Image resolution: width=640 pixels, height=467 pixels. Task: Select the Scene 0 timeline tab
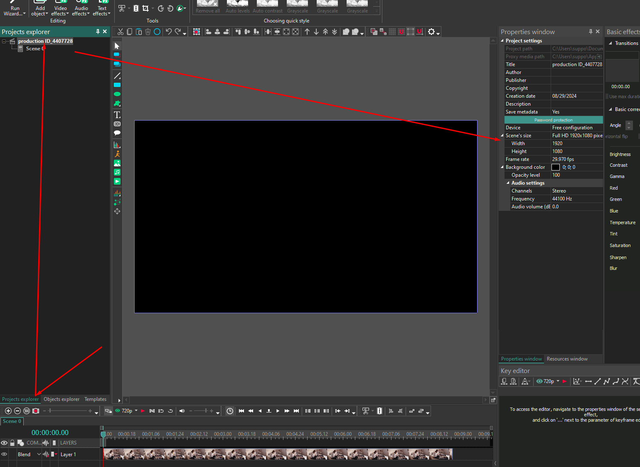(x=12, y=421)
